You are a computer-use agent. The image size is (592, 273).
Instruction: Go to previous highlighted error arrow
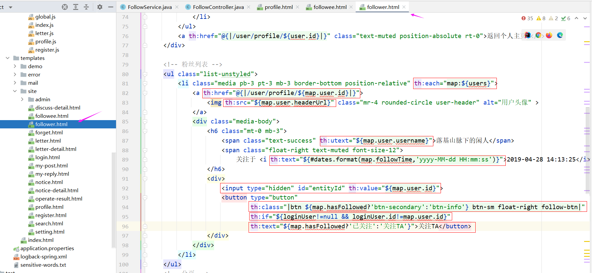(576, 18)
